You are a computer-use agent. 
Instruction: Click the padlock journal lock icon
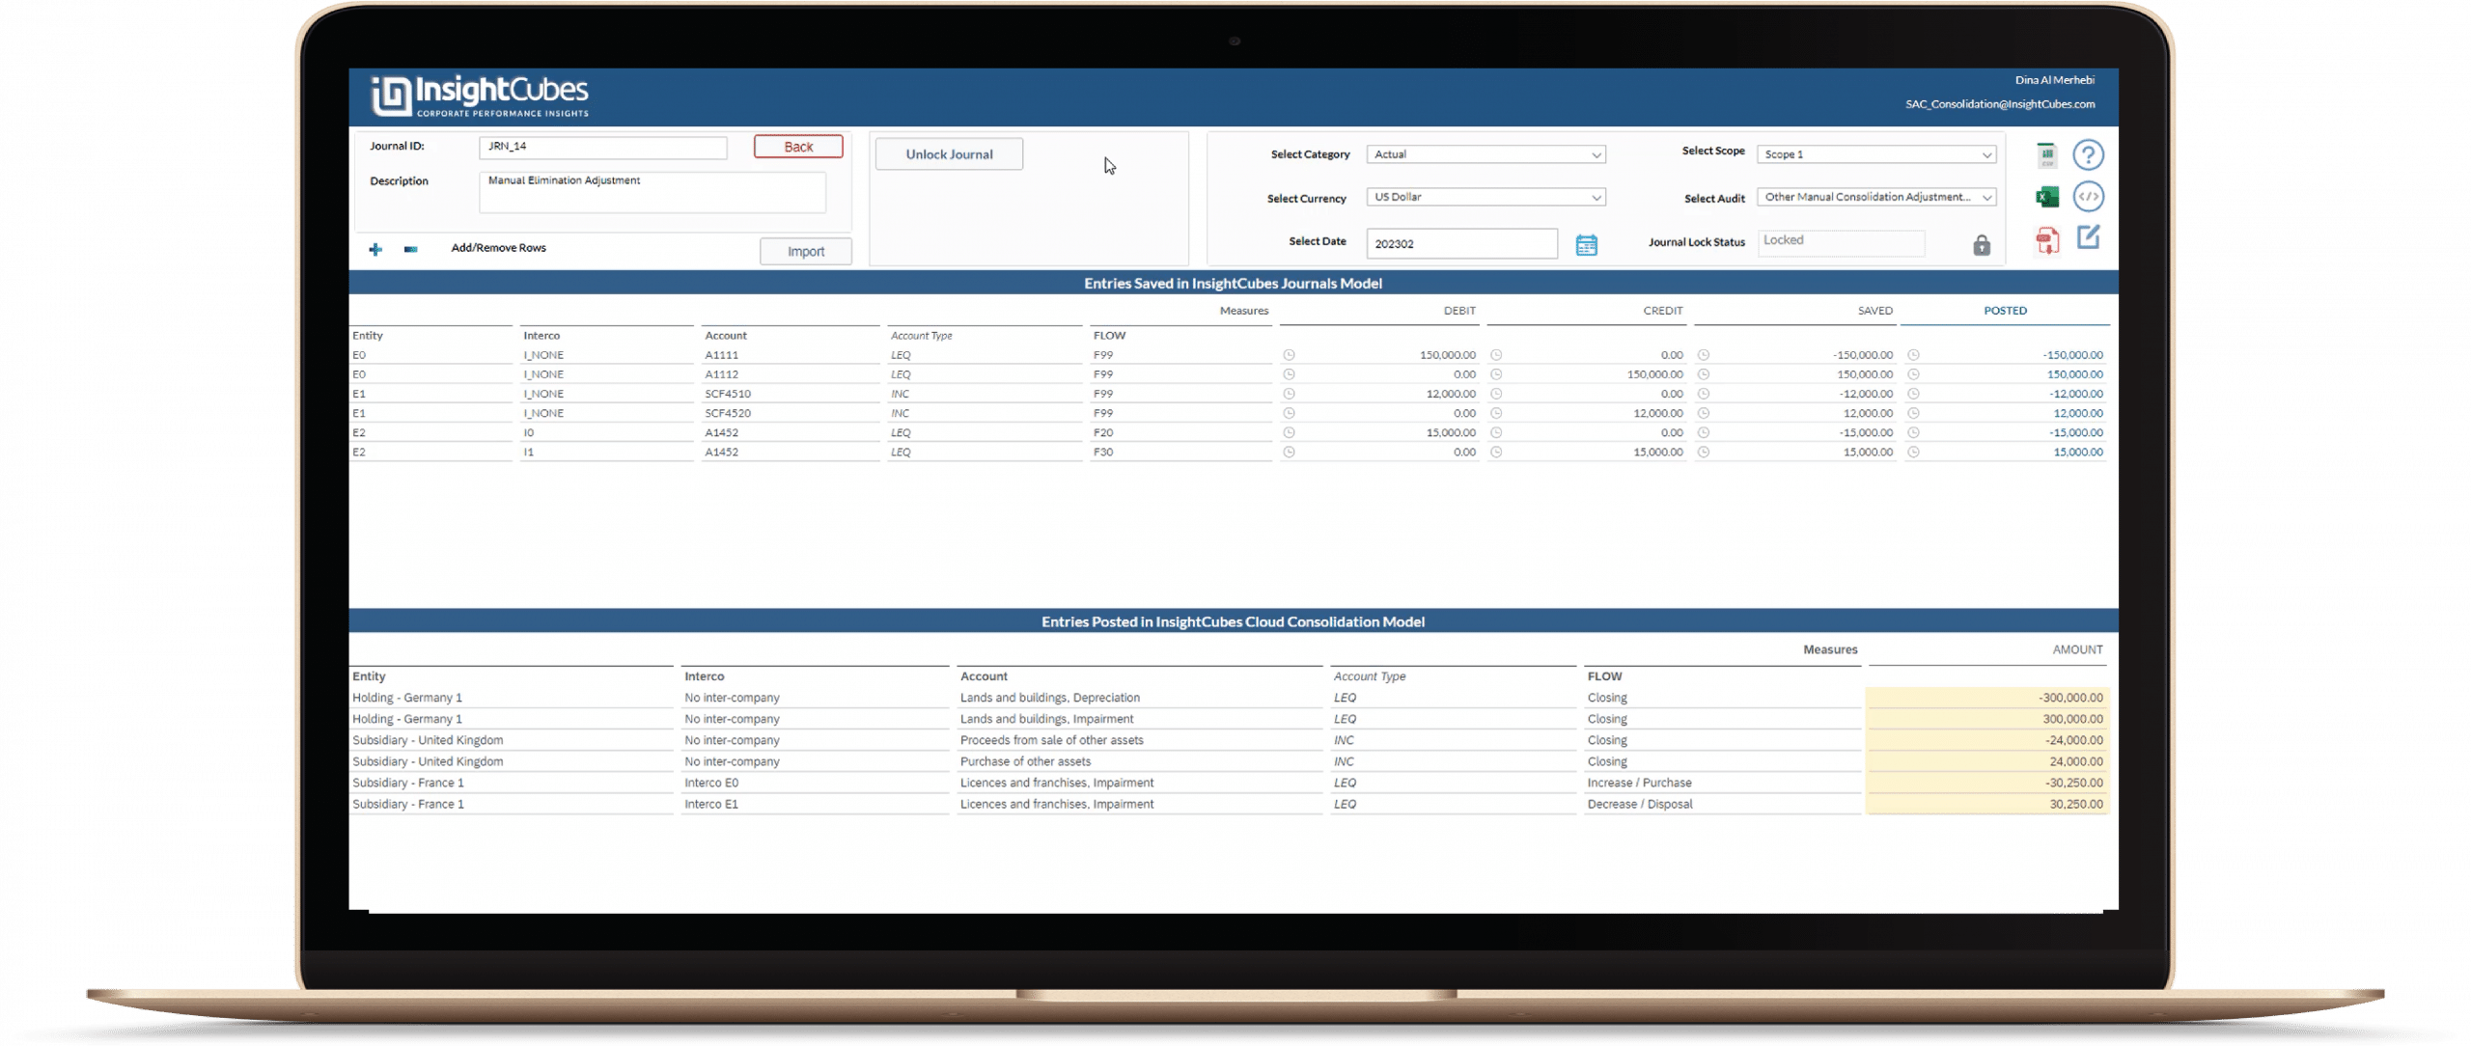[1982, 245]
